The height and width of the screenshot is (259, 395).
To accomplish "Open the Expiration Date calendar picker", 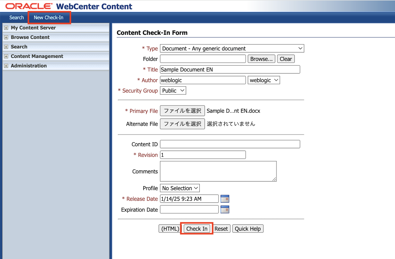I will pyautogui.click(x=225, y=210).
